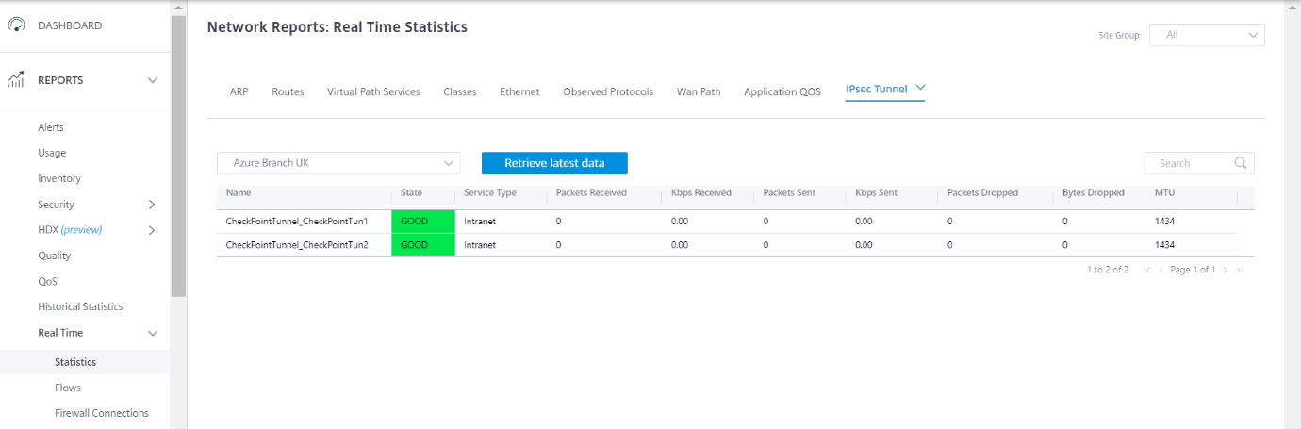Open the IPsec Tunnel tab dropdown chevron
The width and height of the screenshot is (1301, 429).
coord(921,89)
